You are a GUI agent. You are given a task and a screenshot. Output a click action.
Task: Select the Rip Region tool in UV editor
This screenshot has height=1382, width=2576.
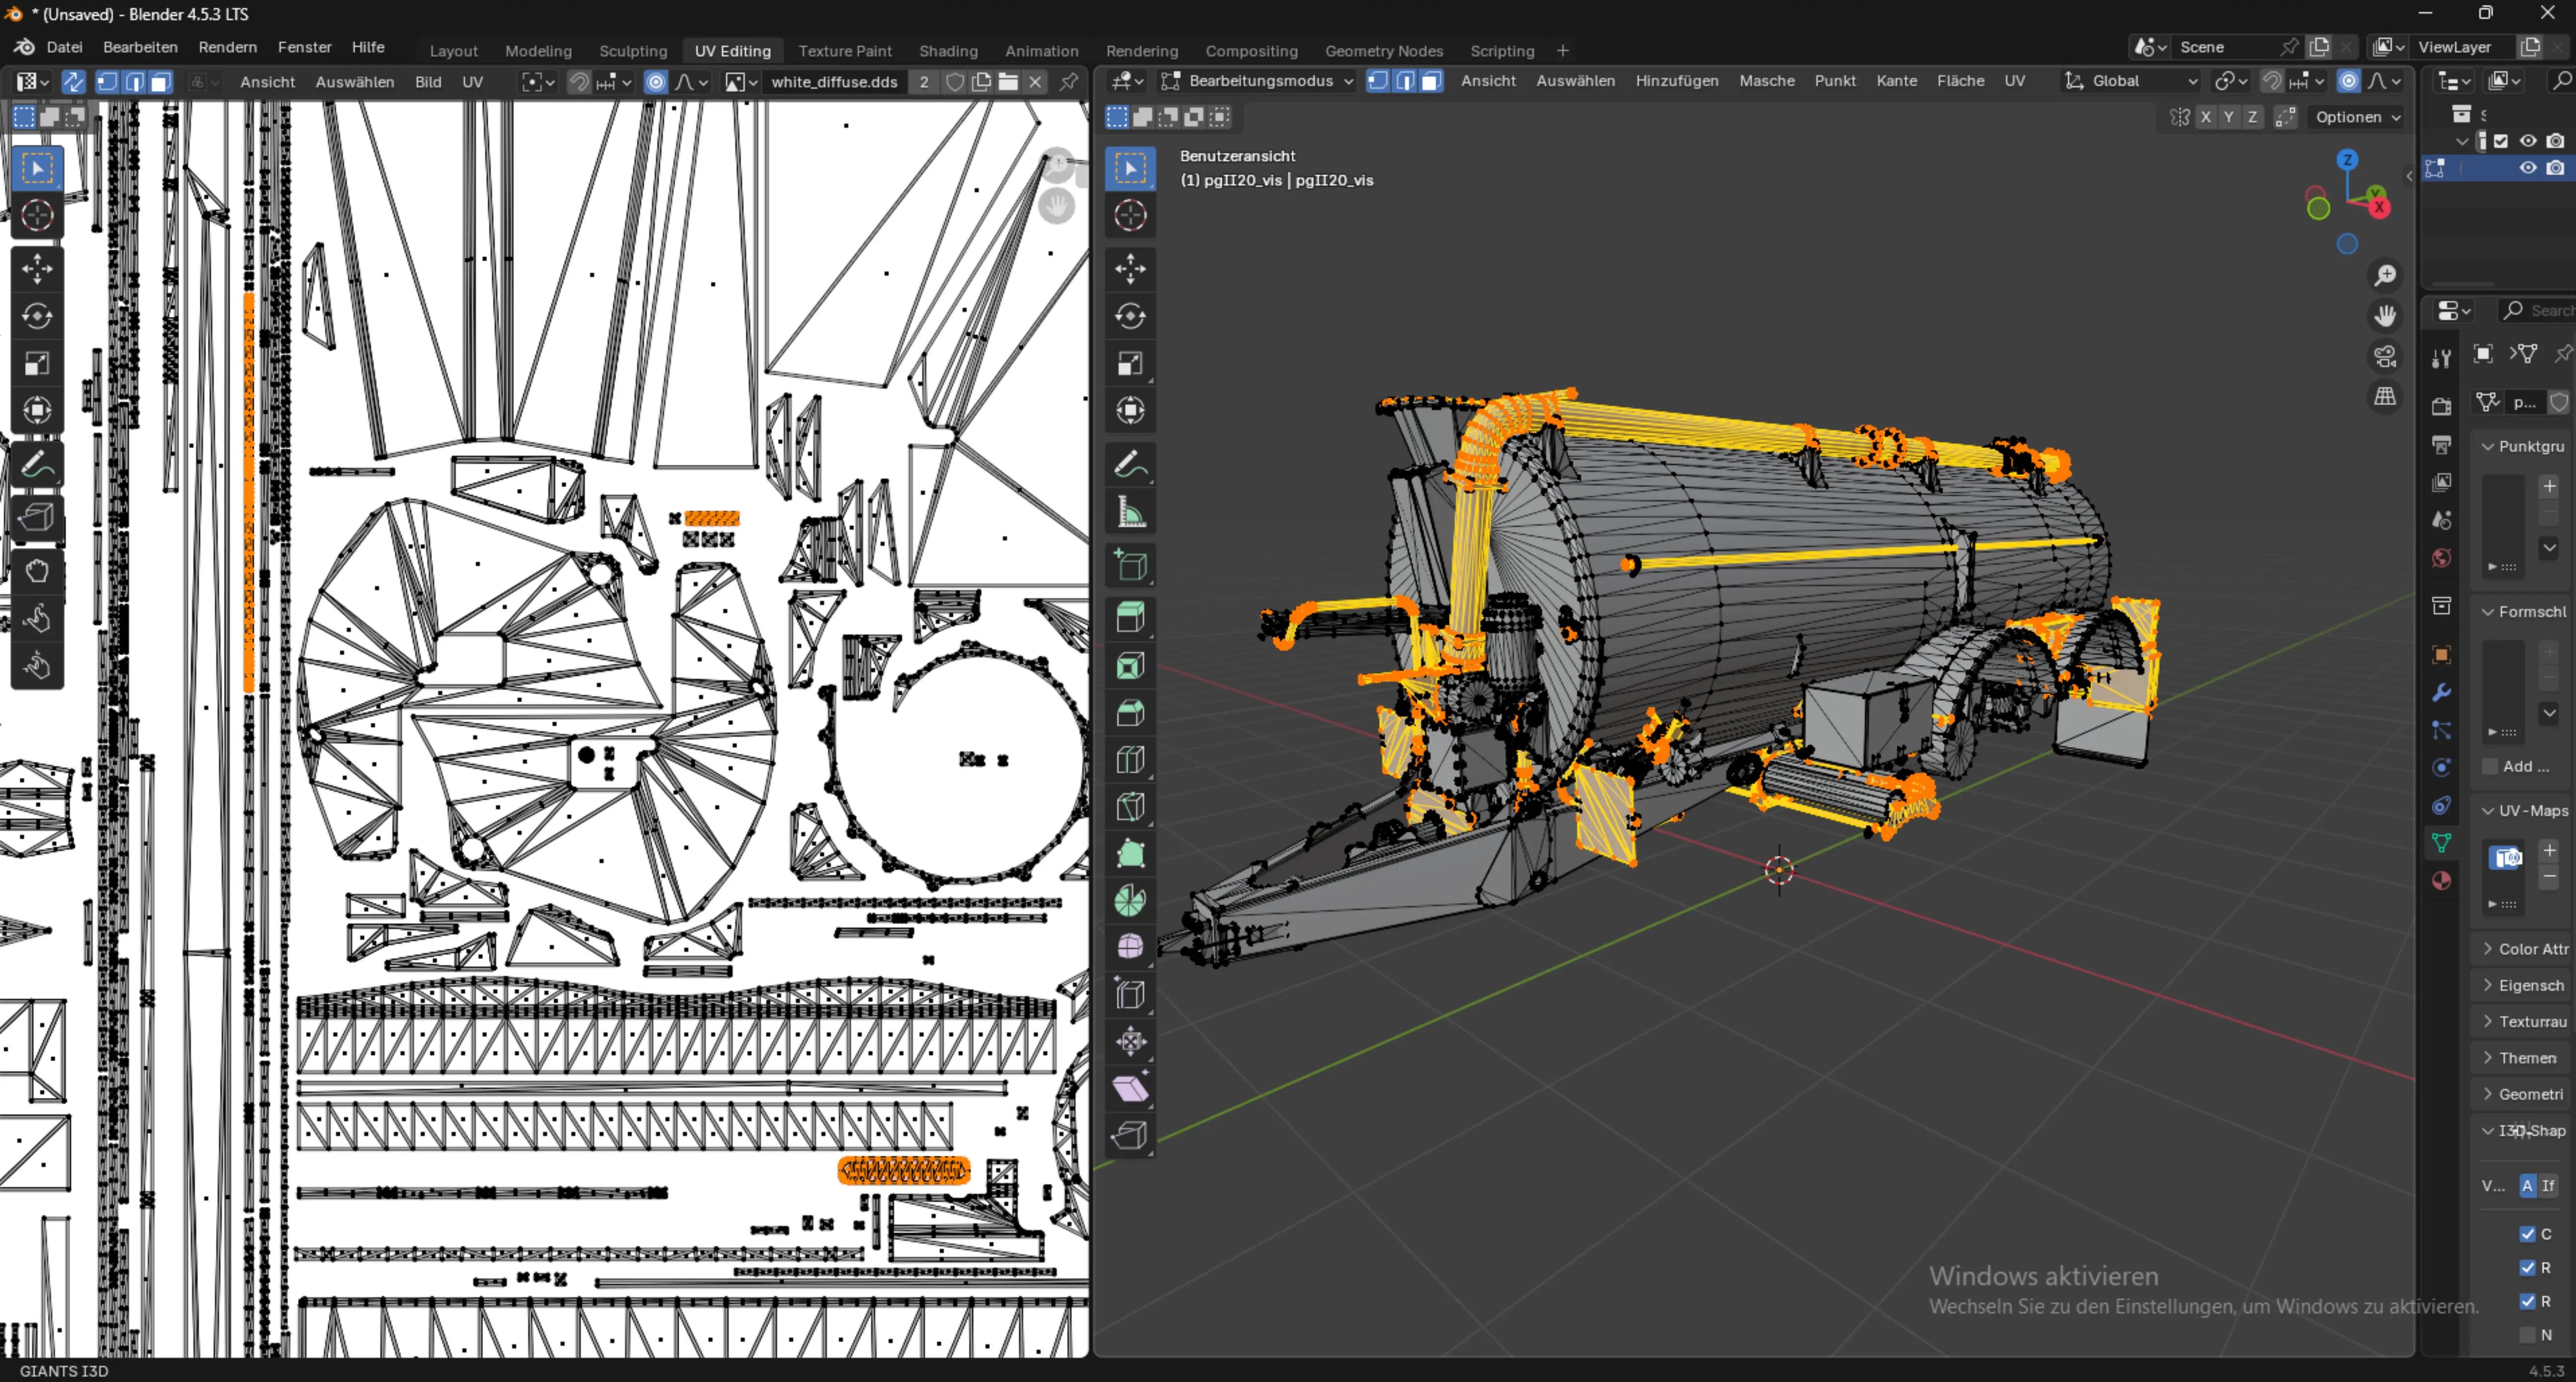coord(37,517)
